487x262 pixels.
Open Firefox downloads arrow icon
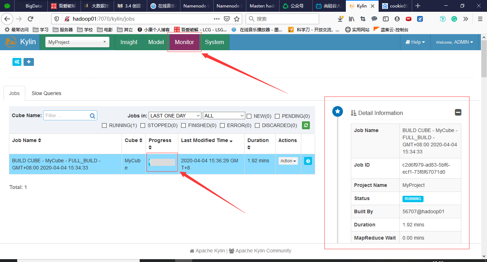(340, 19)
